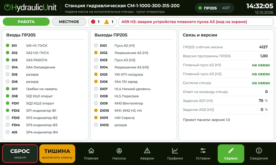Click DI8 indicator SQ1 КШ1 открыт
The width and height of the screenshot is (276, 165).
tap(8, 96)
